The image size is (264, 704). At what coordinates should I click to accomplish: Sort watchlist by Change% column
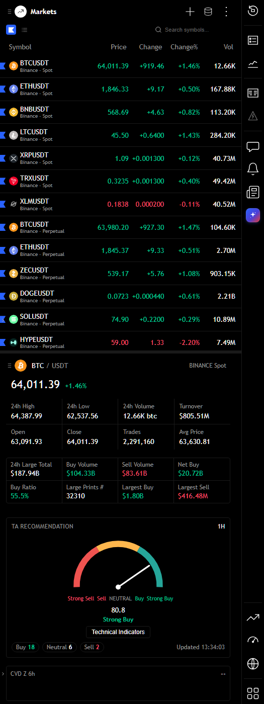coord(184,47)
